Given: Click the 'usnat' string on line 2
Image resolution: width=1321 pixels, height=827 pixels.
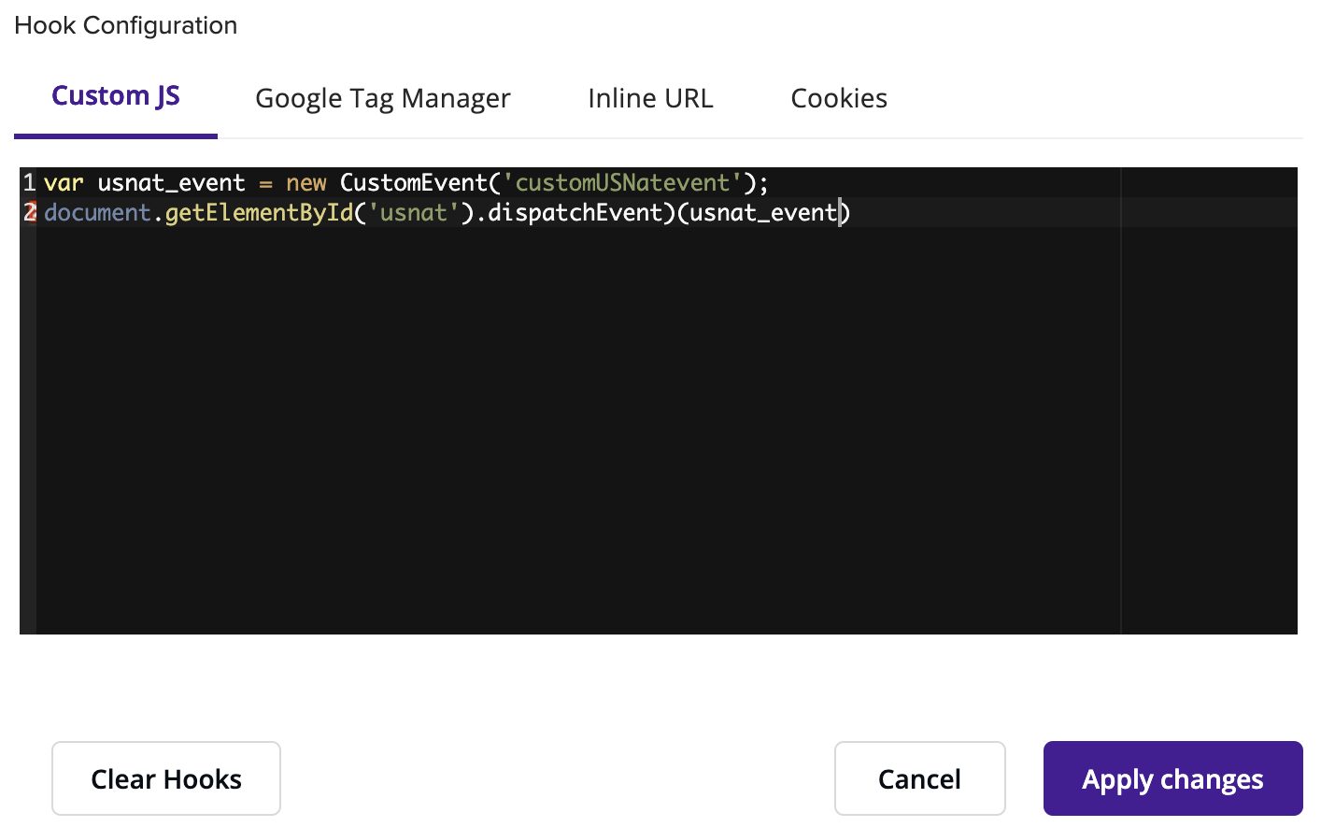Looking at the screenshot, I should 414,213.
